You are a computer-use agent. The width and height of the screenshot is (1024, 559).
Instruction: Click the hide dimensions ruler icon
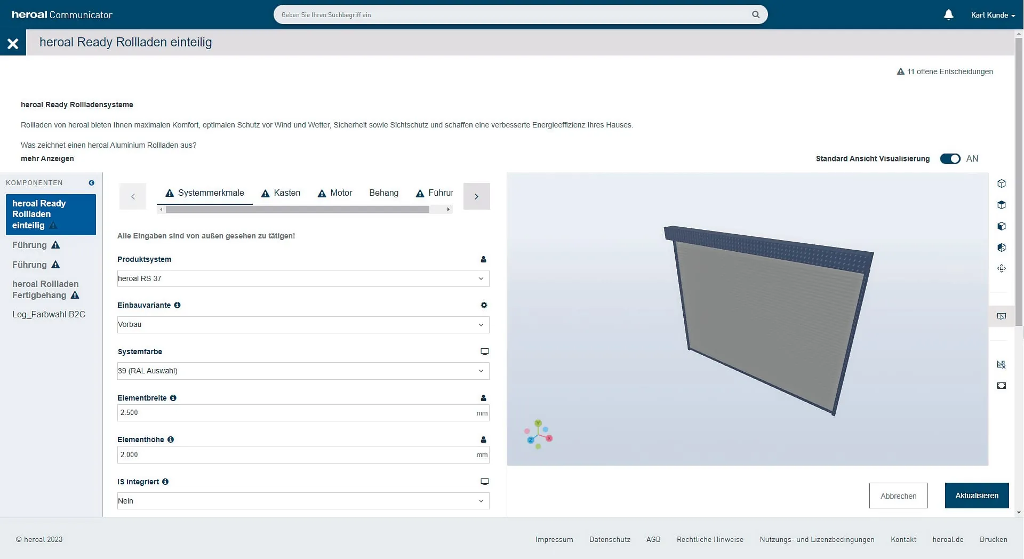click(x=1002, y=365)
